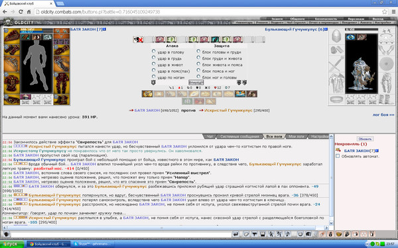Image resolution: width=398 pixels, height=248 pixels.
Task: Click the 'Обновить' refresh button
Action: click(365, 139)
